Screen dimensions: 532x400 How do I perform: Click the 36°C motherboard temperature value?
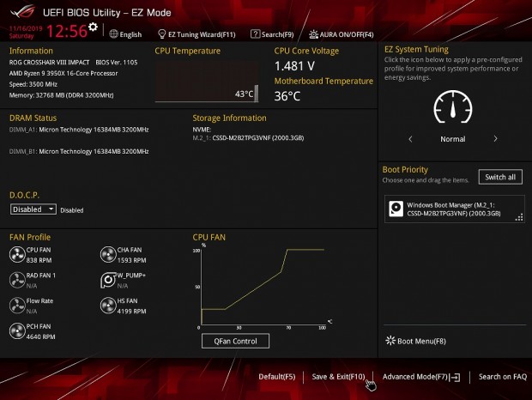[x=287, y=96]
